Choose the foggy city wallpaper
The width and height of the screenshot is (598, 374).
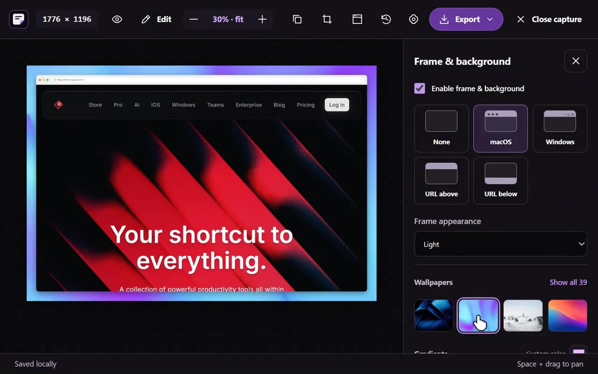click(523, 316)
